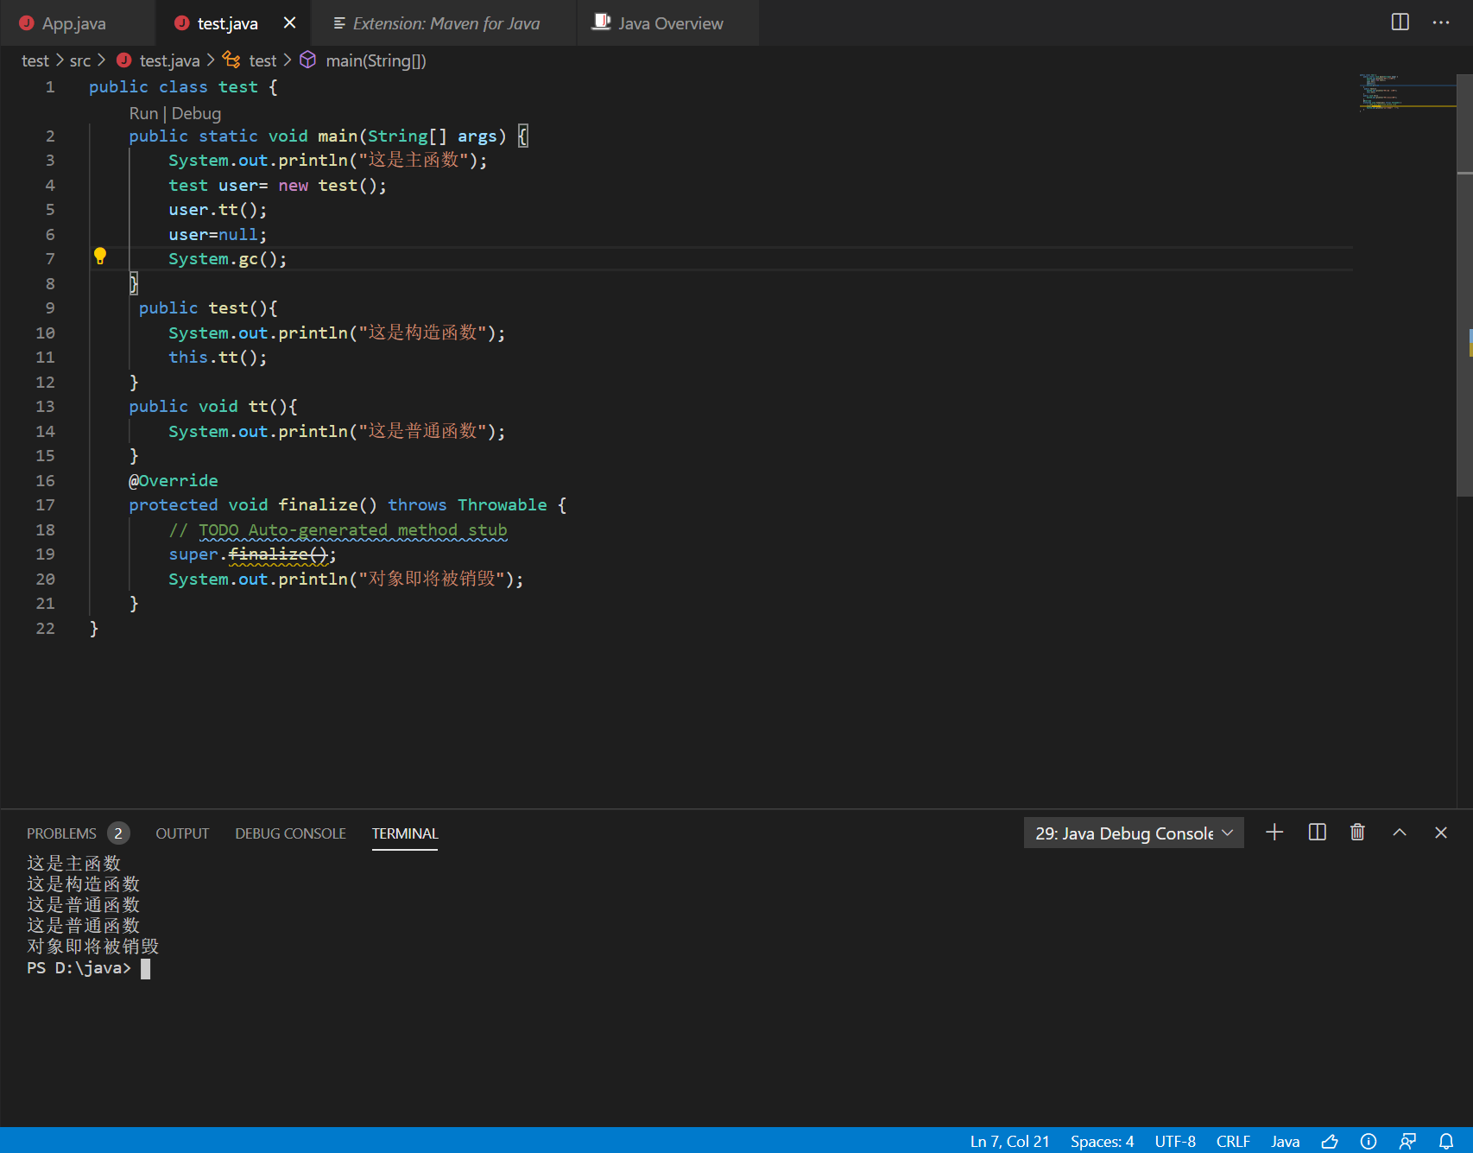Change line ending via CRLF
This screenshot has height=1153, width=1473.
point(1233,1141)
